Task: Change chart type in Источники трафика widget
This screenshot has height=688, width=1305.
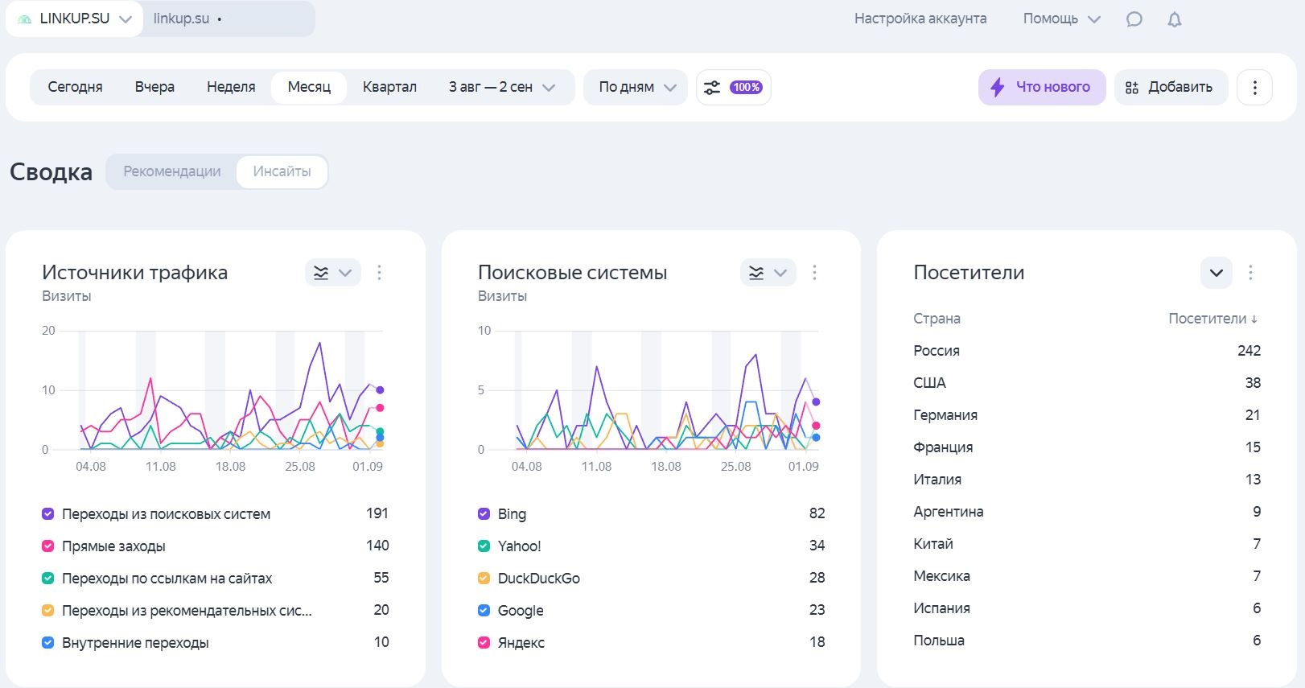Action: tap(332, 273)
